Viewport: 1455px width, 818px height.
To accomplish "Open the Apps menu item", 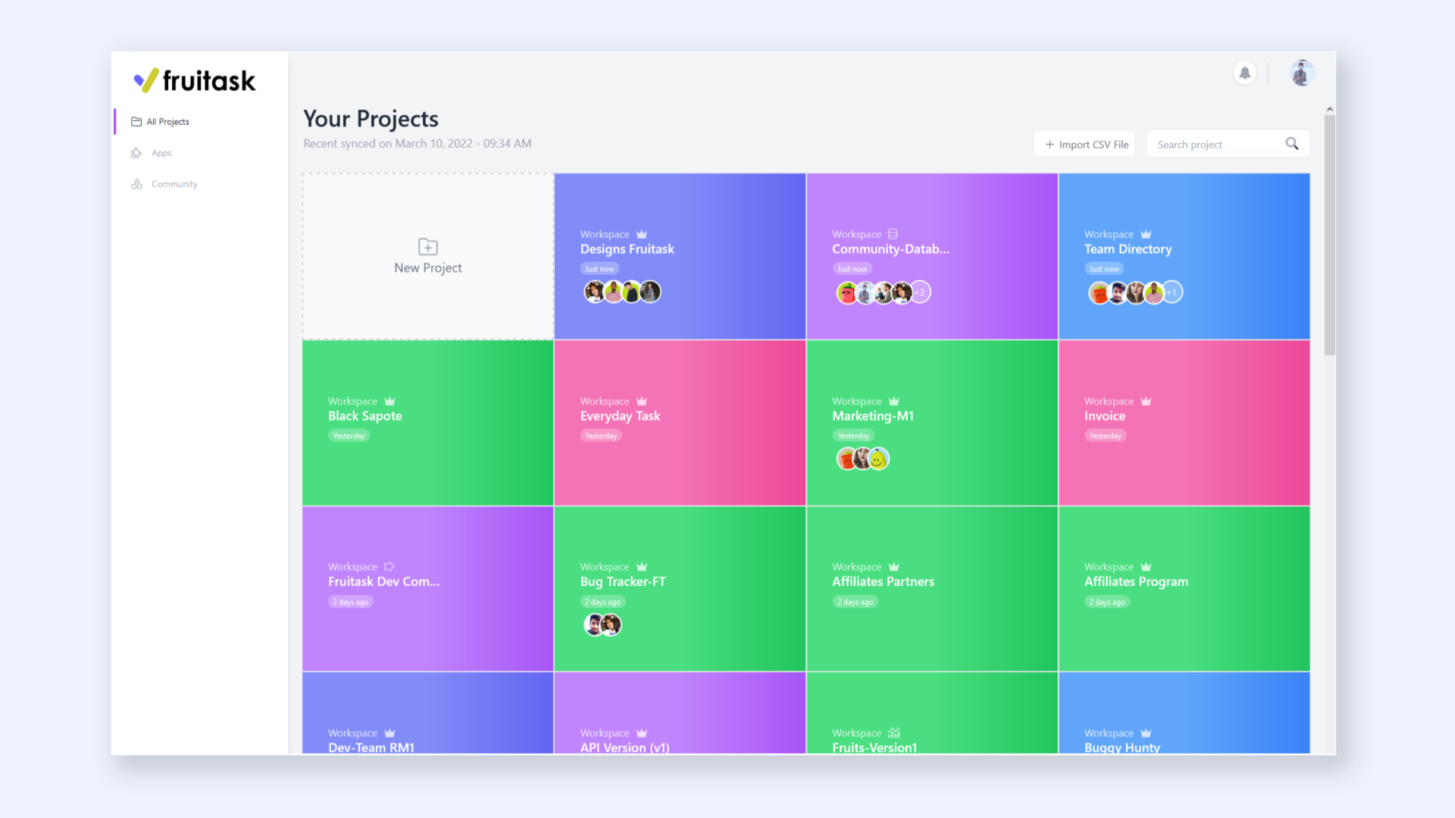I will coord(161,153).
